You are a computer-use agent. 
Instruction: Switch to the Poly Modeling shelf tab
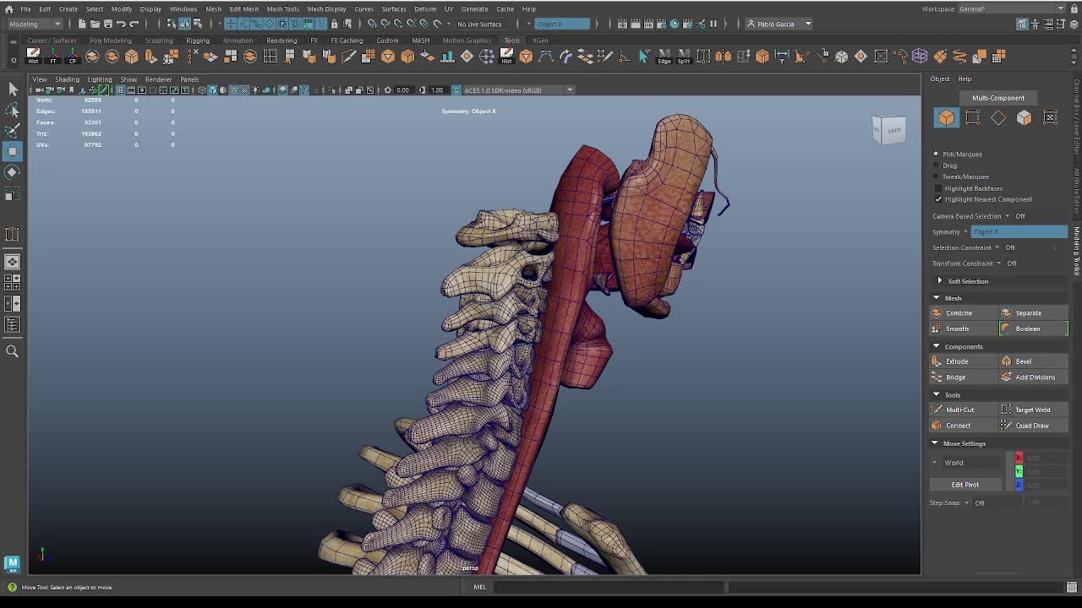(111, 41)
